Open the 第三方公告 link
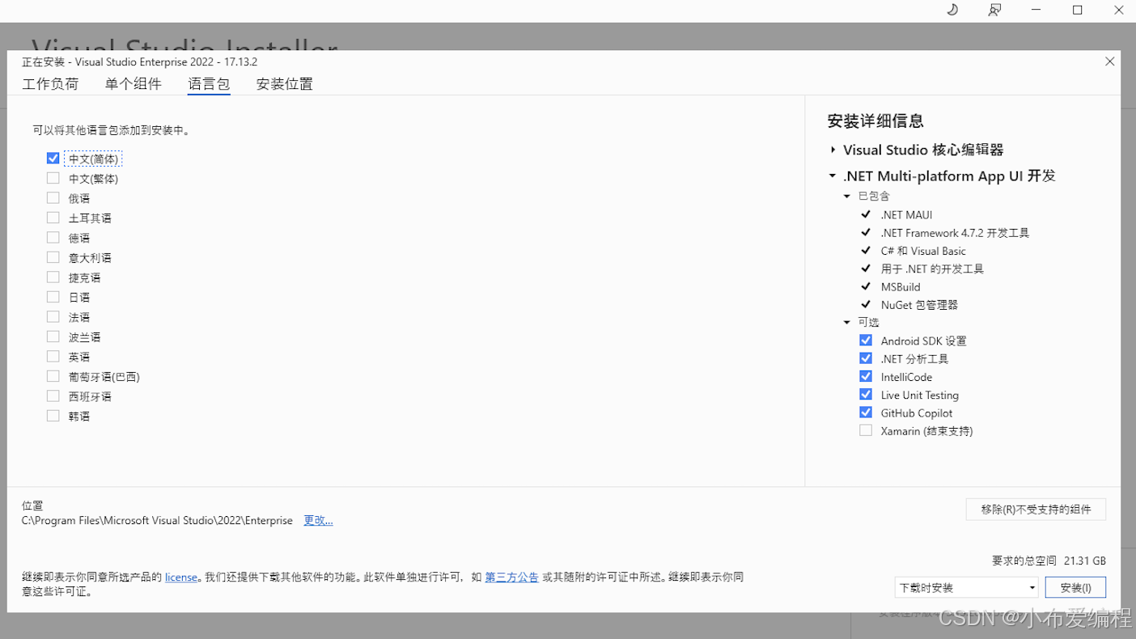Screen dimensions: 1136x639 [x=511, y=578]
